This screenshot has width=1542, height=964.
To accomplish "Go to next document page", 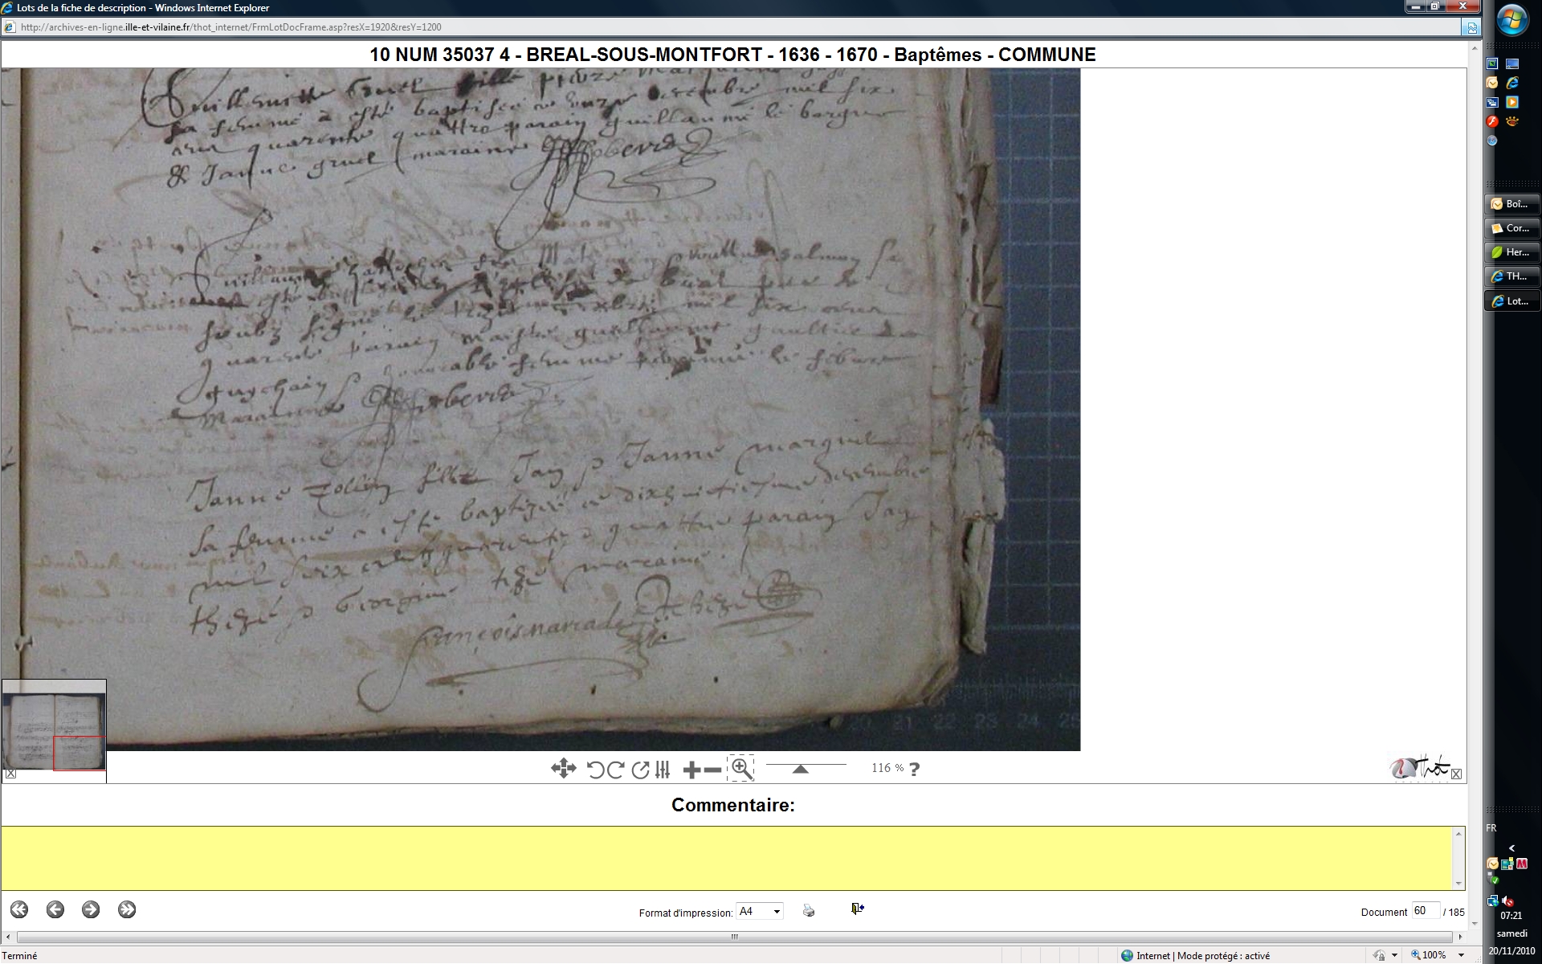I will tap(91, 909).
